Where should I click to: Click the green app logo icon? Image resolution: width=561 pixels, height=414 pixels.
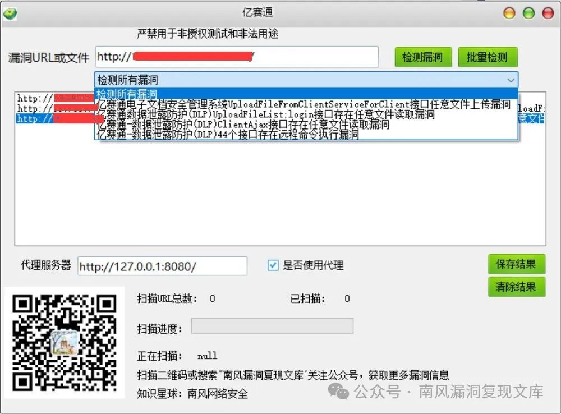(x=10, y=13)
